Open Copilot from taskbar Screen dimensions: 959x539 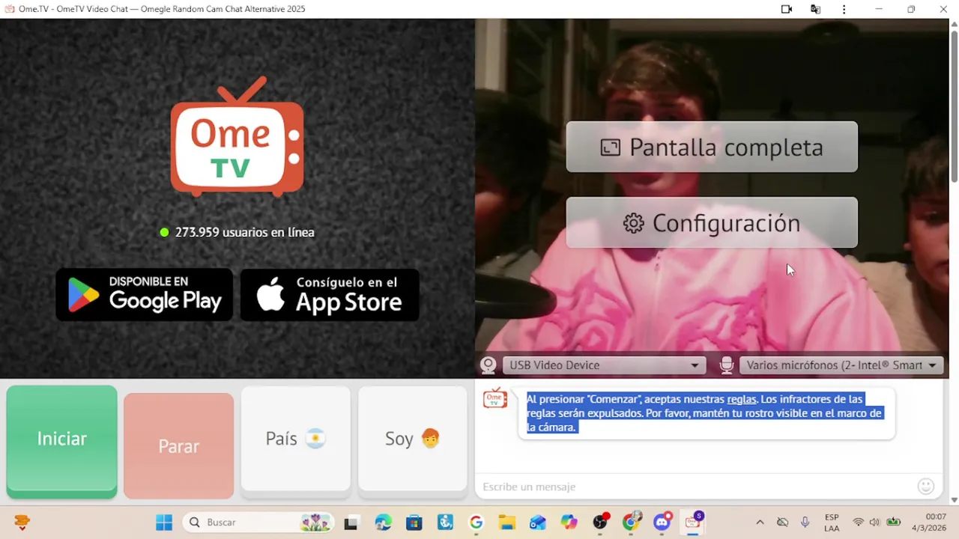point(569,523)
